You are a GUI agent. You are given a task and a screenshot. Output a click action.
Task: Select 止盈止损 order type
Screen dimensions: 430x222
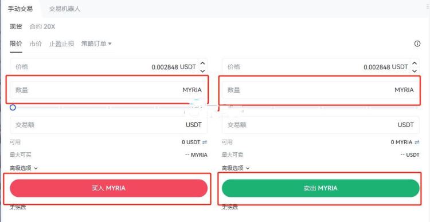click(61, 43)
